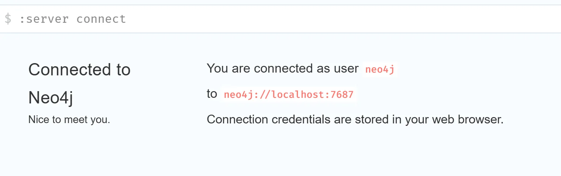Click the dollar sign command prompt
The image size is (561, 176).
(x=8, y=19)
